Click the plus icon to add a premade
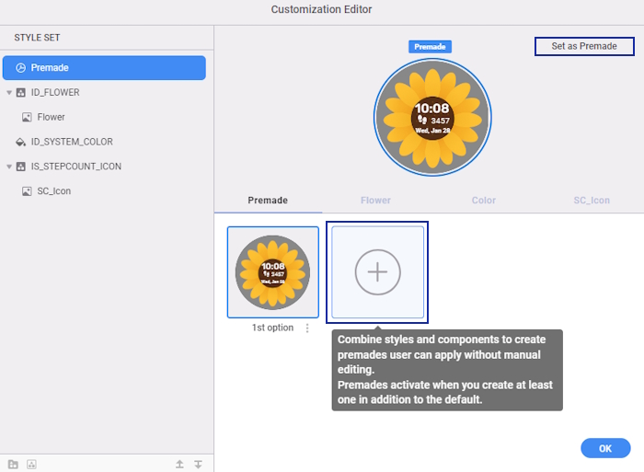Viewport: 644px width, 472px height. pyautogui.click(x=377, y=272)
